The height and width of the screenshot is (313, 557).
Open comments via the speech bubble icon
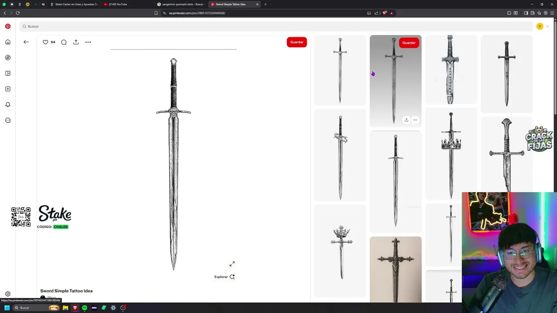(64, 42)
